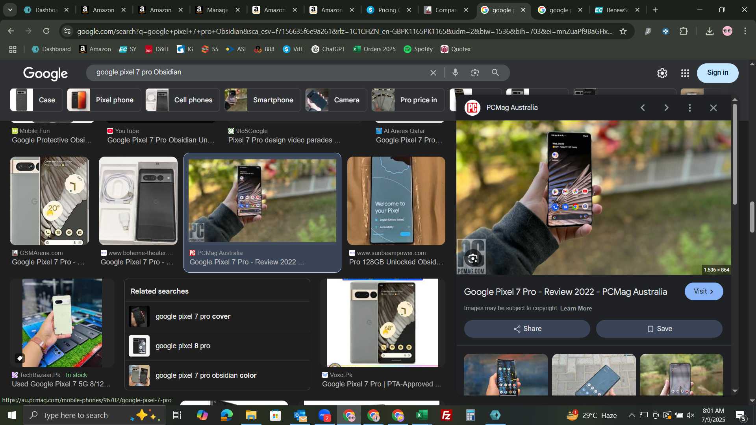Open Chrome's three-dot menu

(745, 31)
